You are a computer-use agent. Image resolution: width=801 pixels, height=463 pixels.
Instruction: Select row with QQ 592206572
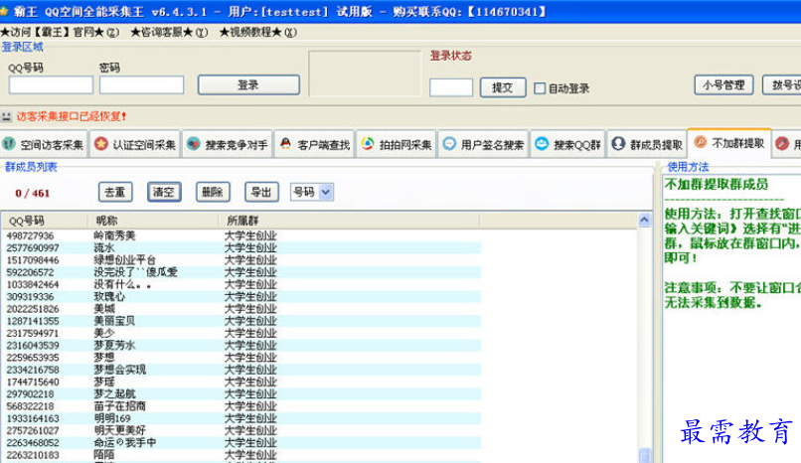pos(241,272)
